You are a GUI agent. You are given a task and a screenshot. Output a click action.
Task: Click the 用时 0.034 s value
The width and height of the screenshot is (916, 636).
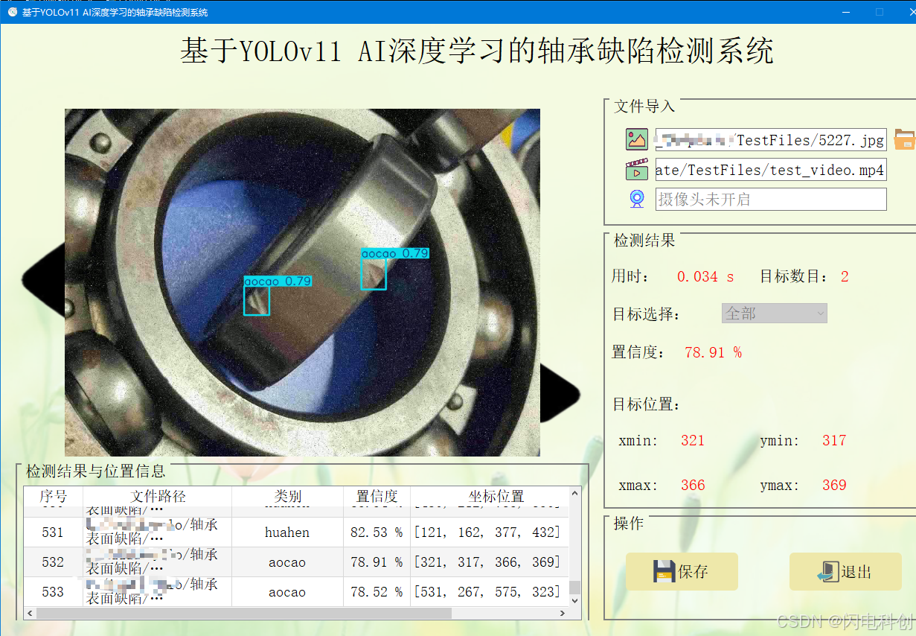pyautogui.click(x=705, y=276)
